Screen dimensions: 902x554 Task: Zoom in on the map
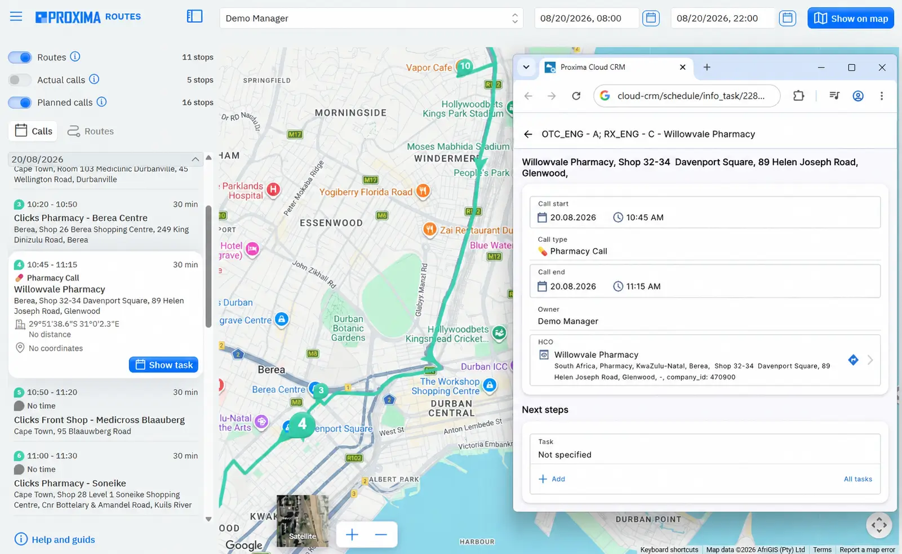[x=352, y=534]
